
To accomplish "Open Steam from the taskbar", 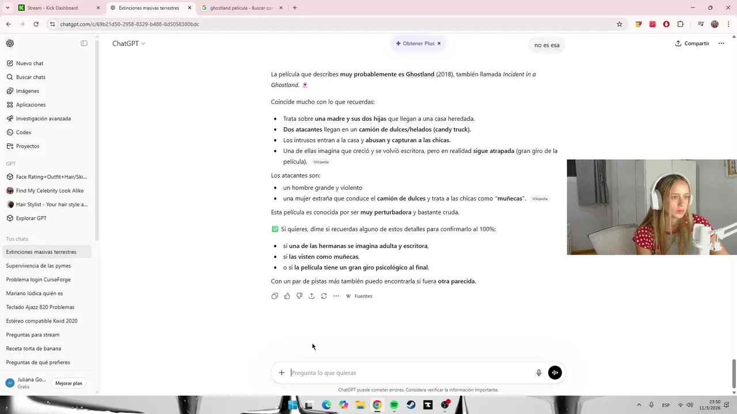I will click(x=411, y=405).
